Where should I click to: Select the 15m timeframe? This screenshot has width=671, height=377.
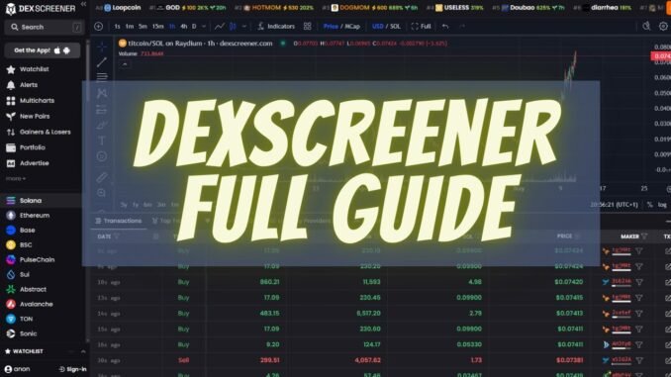(158, 27)
